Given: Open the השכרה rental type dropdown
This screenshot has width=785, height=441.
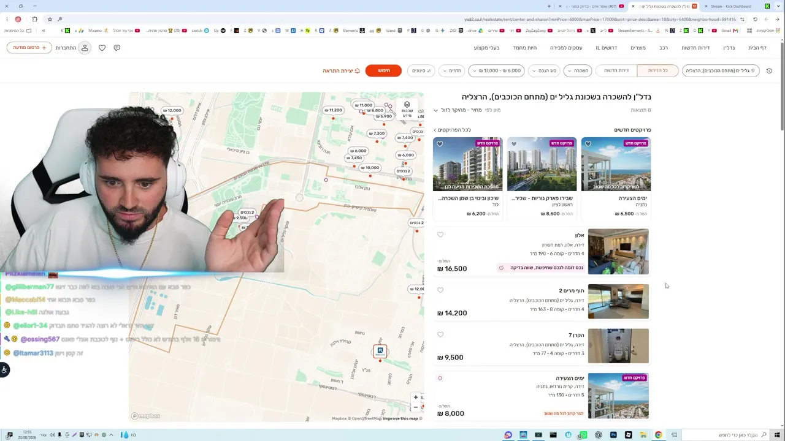Looking at the screenshot, I should pos(578,71).
